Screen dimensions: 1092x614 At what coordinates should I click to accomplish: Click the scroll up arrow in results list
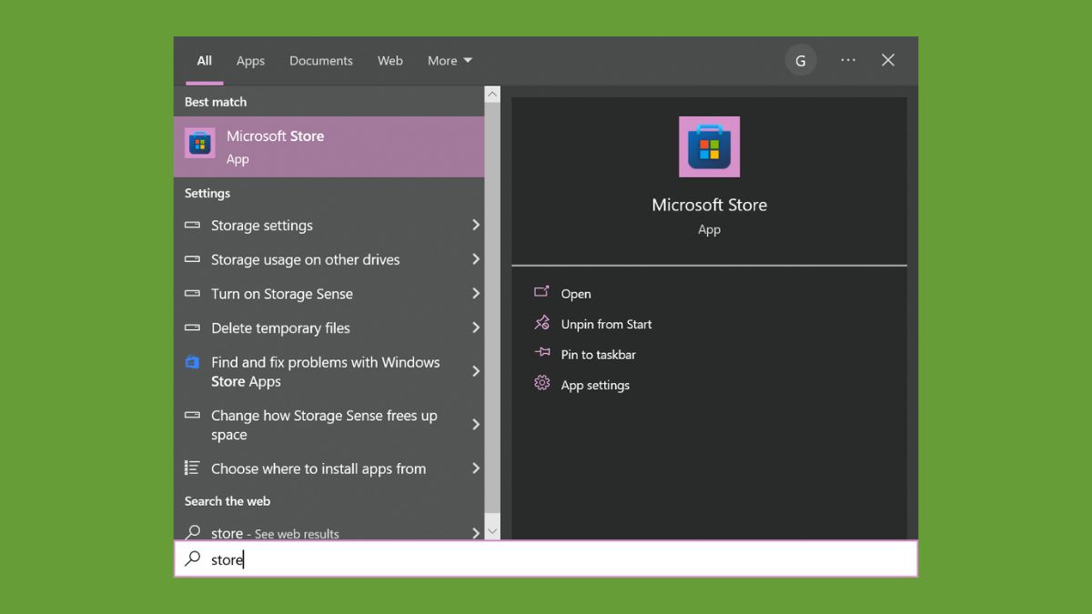tap(492, 94)
